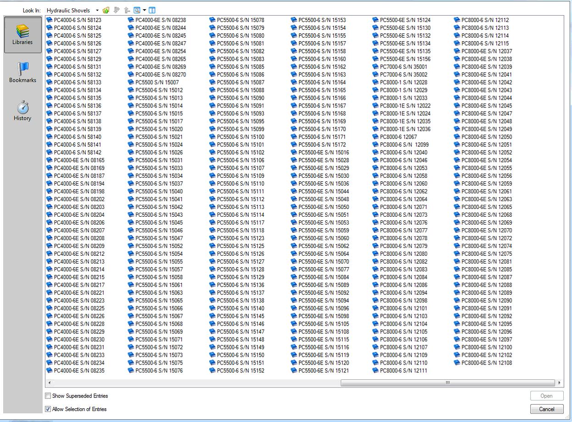Viewport: 572px width, 422px height.
Task: Select entry PC5500-6 S/N 15076
Action: [159, 371]
